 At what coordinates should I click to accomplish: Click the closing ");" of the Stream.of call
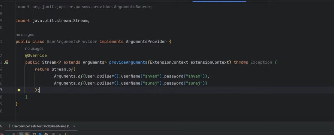(x=37, y=90)
